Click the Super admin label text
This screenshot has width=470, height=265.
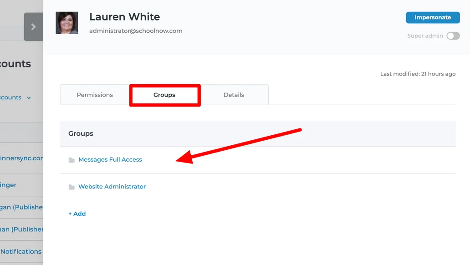coord(425,36)
